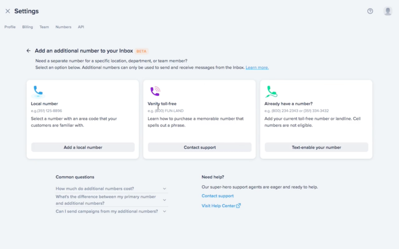Click the user avatar in the top right
This screenshot has height=249, width=399.
[388, 11]
